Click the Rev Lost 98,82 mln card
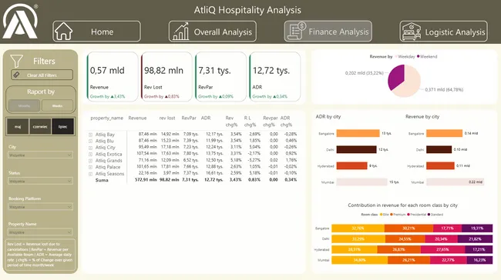 click(x=166, y=76)
